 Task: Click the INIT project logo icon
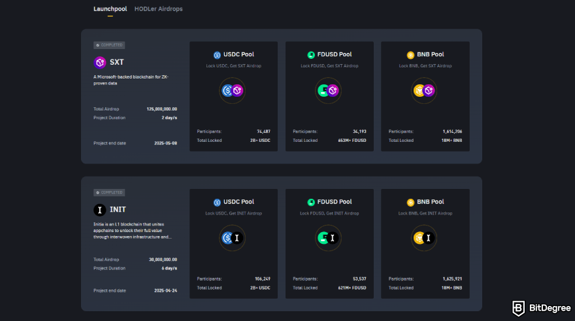pos(99,210)
